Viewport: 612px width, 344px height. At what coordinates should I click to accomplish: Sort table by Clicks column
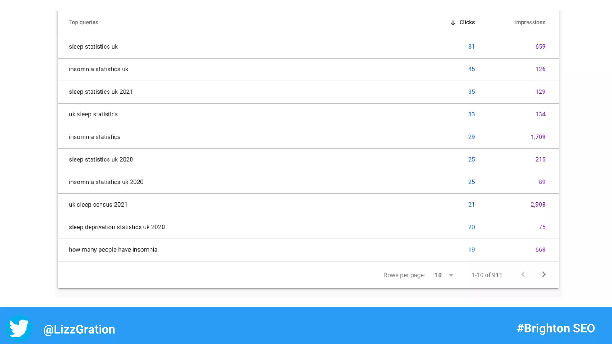point(467,22)
